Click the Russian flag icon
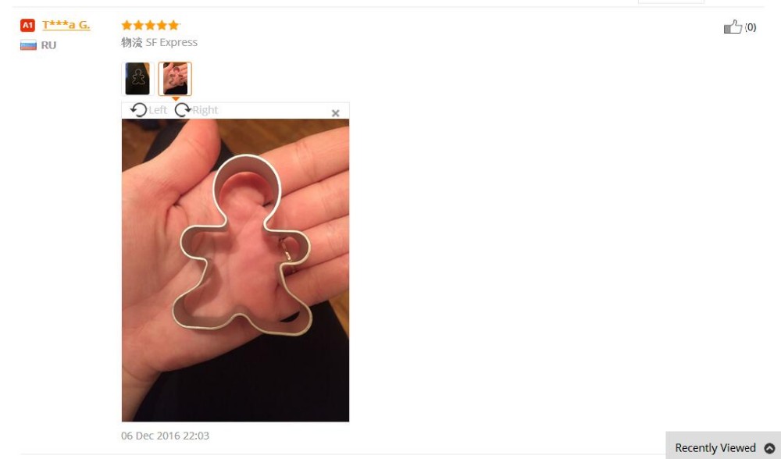Image resolution: width=781 pixels, height=459 pixels. tap(28, 45)
